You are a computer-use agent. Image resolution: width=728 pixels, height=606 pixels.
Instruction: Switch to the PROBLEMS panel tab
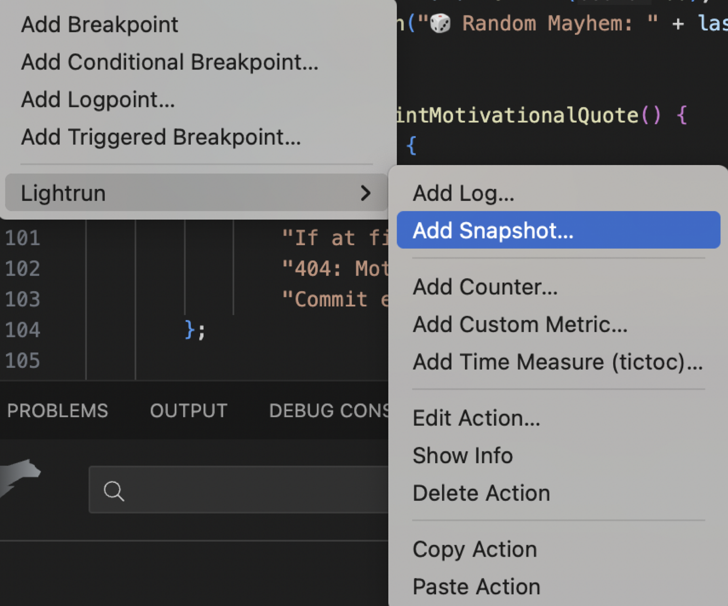[x=57, y=411]
